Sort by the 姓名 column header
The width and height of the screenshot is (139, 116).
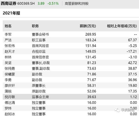coord(8,26)
